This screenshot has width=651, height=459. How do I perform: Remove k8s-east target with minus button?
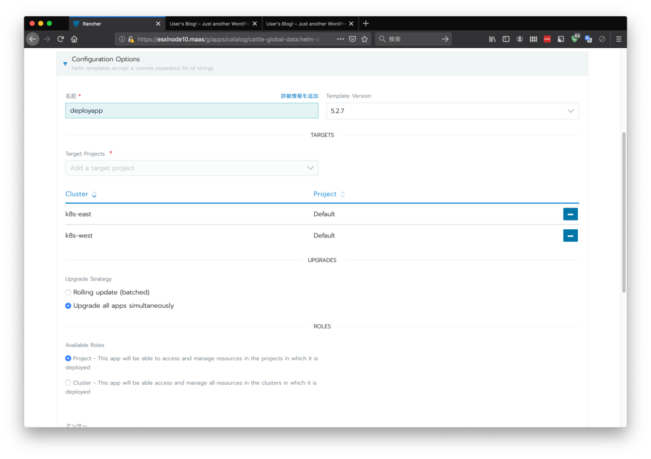(570, 214)
